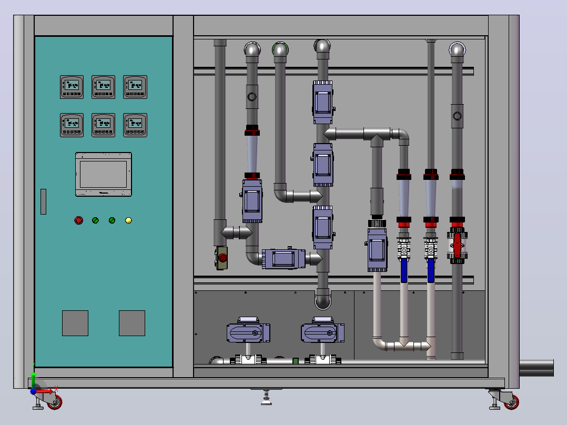
Task: Select the red-handled ball valve
Action: coord(457,245)
